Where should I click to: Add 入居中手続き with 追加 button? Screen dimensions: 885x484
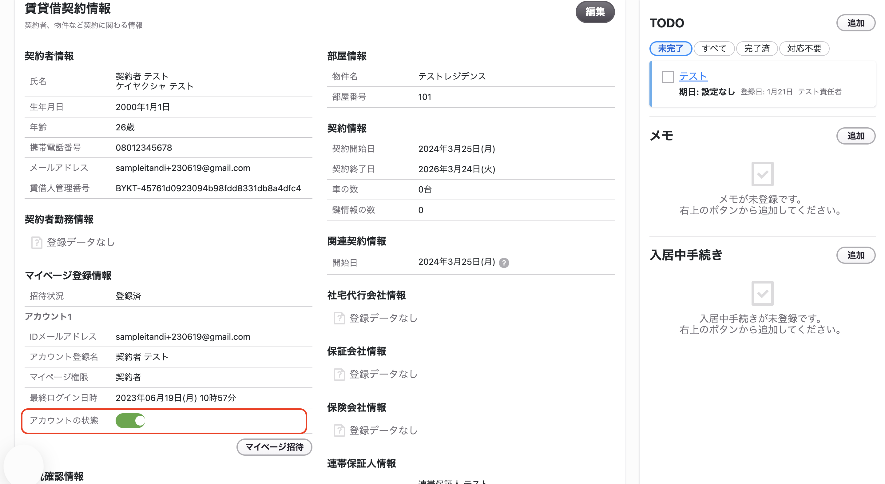pos(855,255)
